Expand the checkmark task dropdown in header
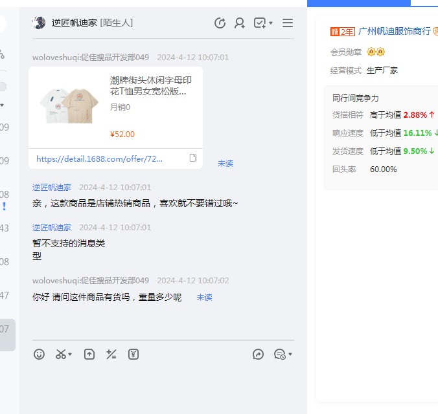The height and width of the screenshot is (414, 438). [270, 23]
